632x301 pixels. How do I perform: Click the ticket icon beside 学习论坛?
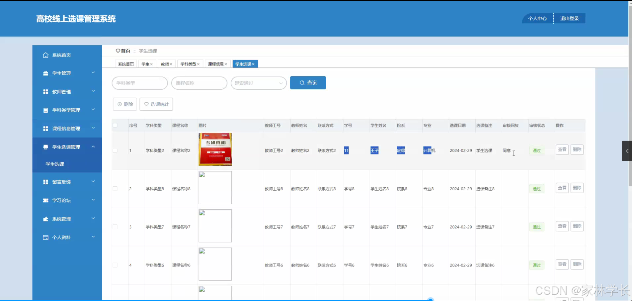[x=45, y=200]
